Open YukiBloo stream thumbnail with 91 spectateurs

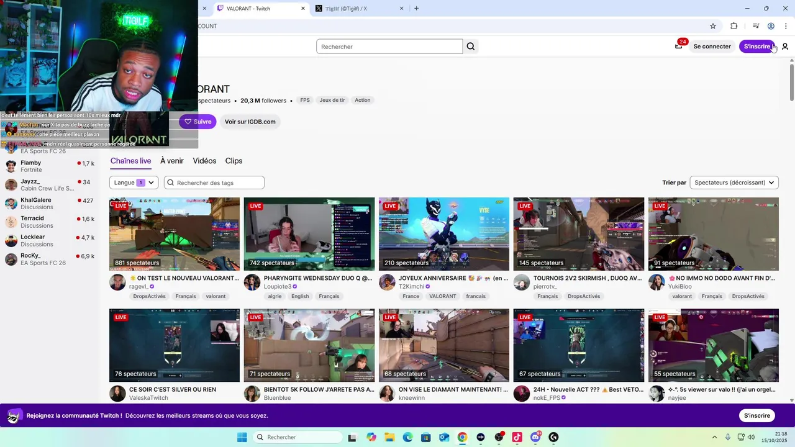coord(714,234)
